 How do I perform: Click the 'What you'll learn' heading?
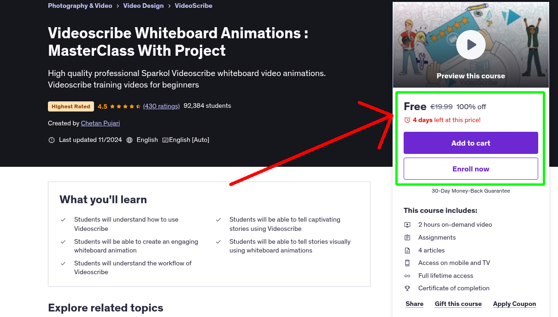(x=103, y=200)
